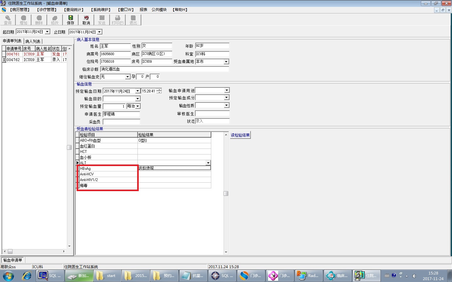Click the keyboard icon in the system tray
The image size is (452, 282).
(387, 276)
